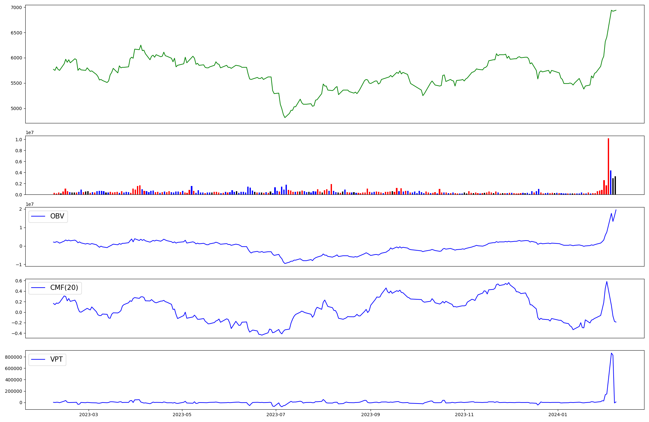Click the VPT spike peak in early 2024

point(611,353)
